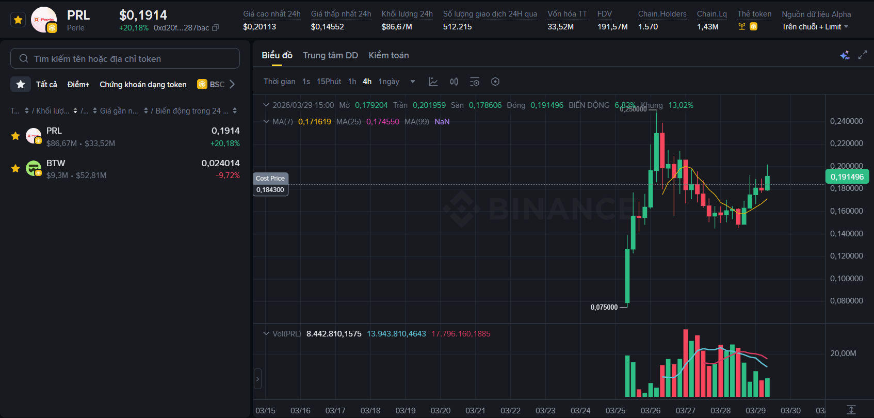Click 03/29 date on time axis

(755, 410)
